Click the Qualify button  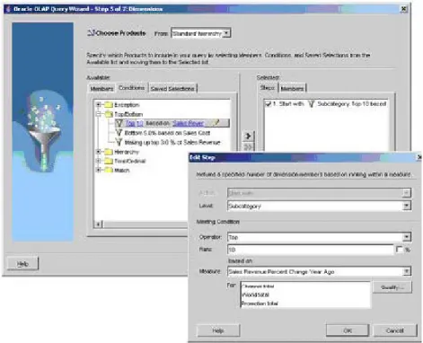tap(392, 287)
